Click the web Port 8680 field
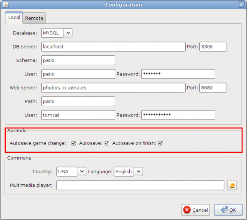Screen dimensions: 247x220 point(213,87)
